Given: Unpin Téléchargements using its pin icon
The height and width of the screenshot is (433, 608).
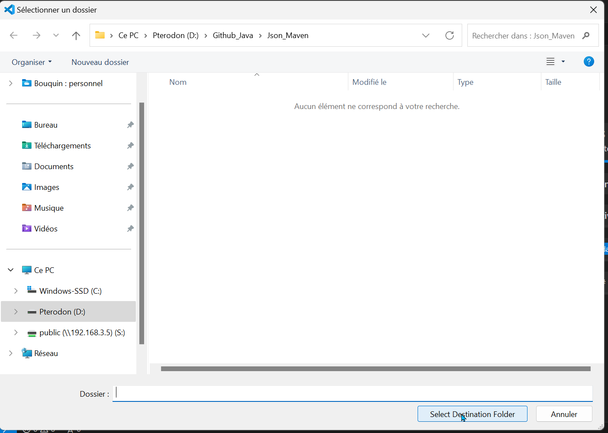Looking at the screenshot, I should coord(130,146).
